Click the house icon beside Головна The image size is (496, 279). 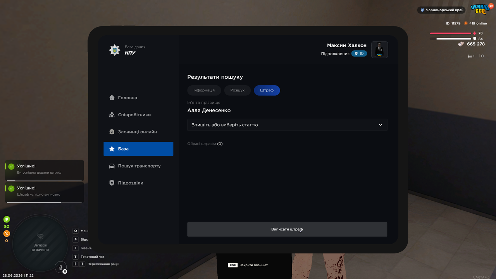click(112, 98)
